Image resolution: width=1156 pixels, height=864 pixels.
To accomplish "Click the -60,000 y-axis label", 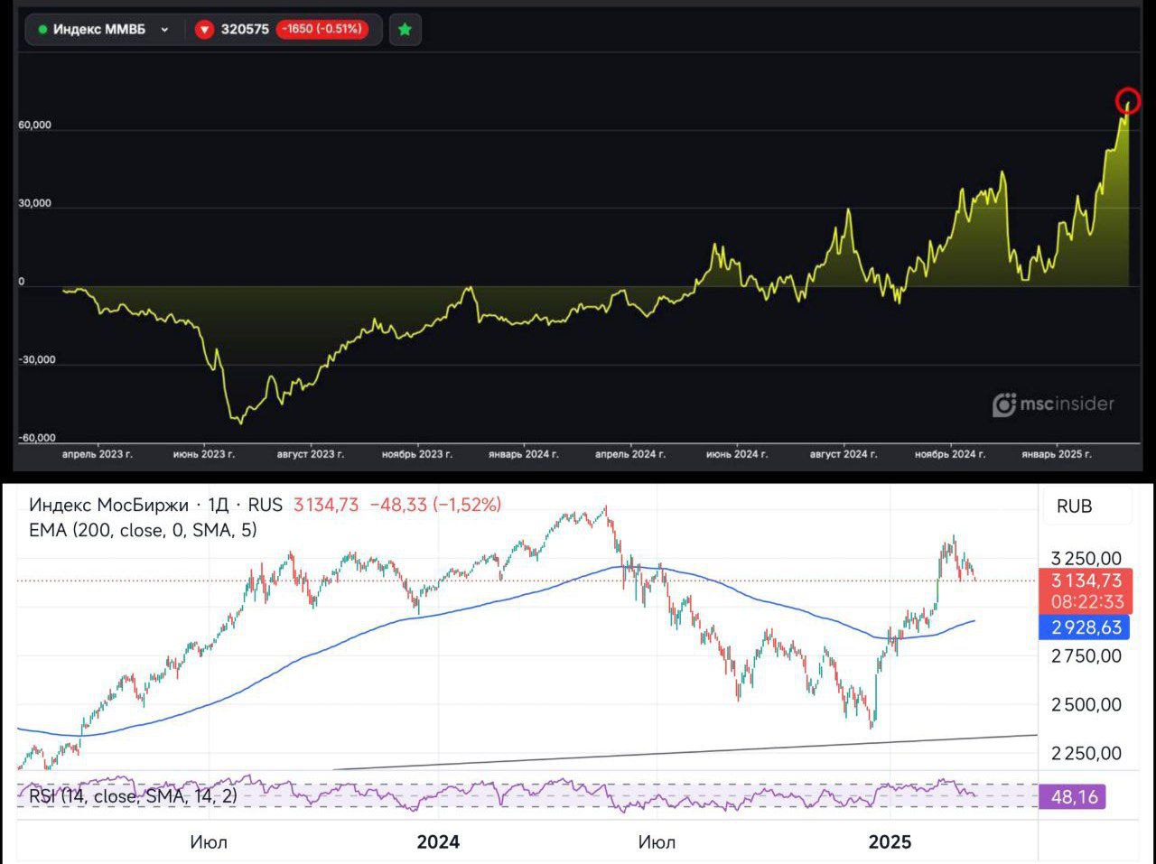I will point(36,438).
